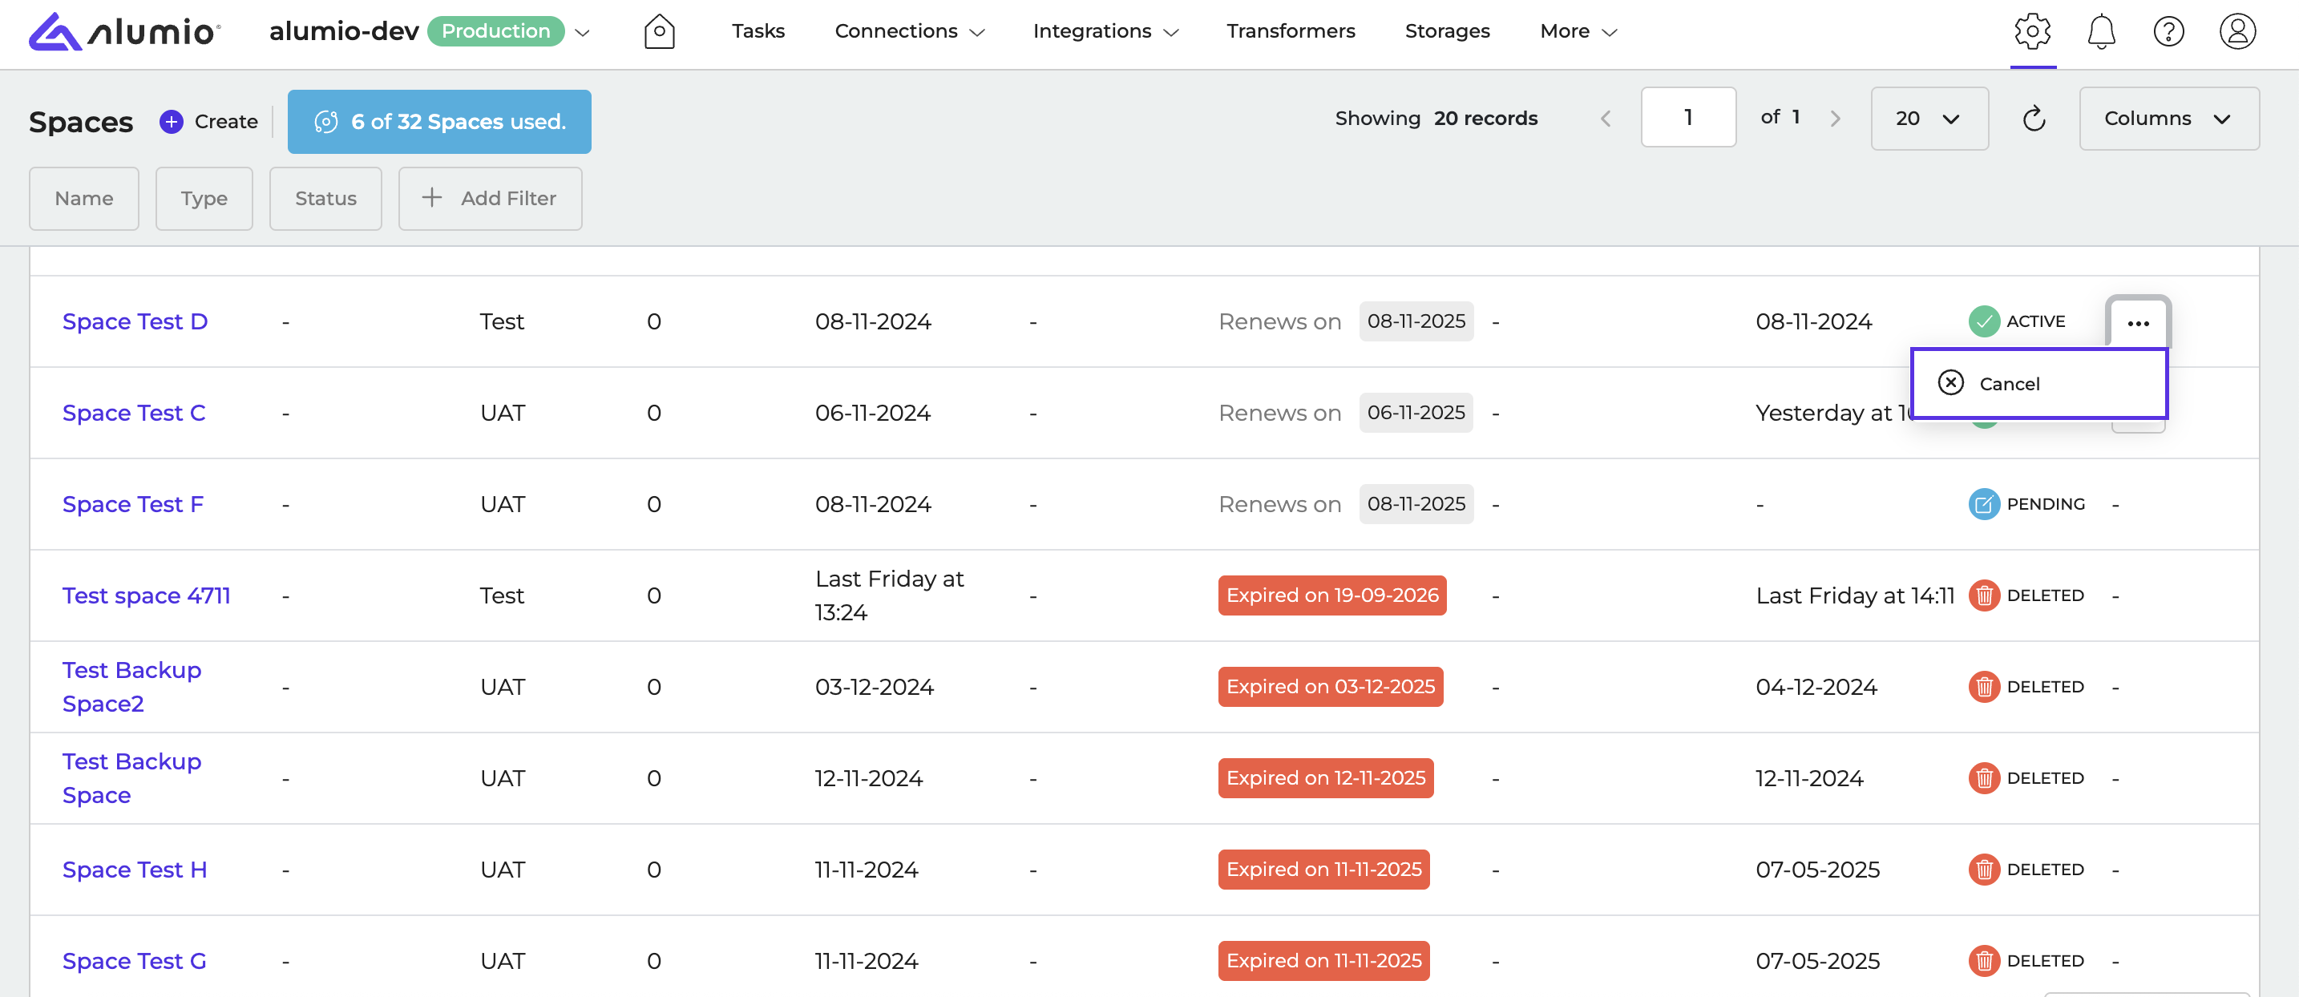Expand the Integrations menu
This screenshot has width=2299, height=997.
[x=1105, y=31]
